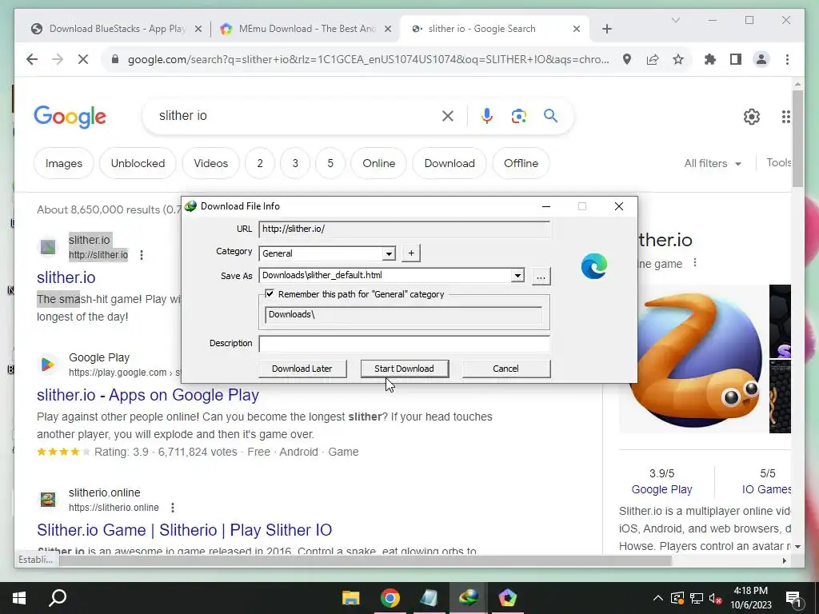Expand the Category dropdown
Screen dimensions: 819x614
pos(389,253)
